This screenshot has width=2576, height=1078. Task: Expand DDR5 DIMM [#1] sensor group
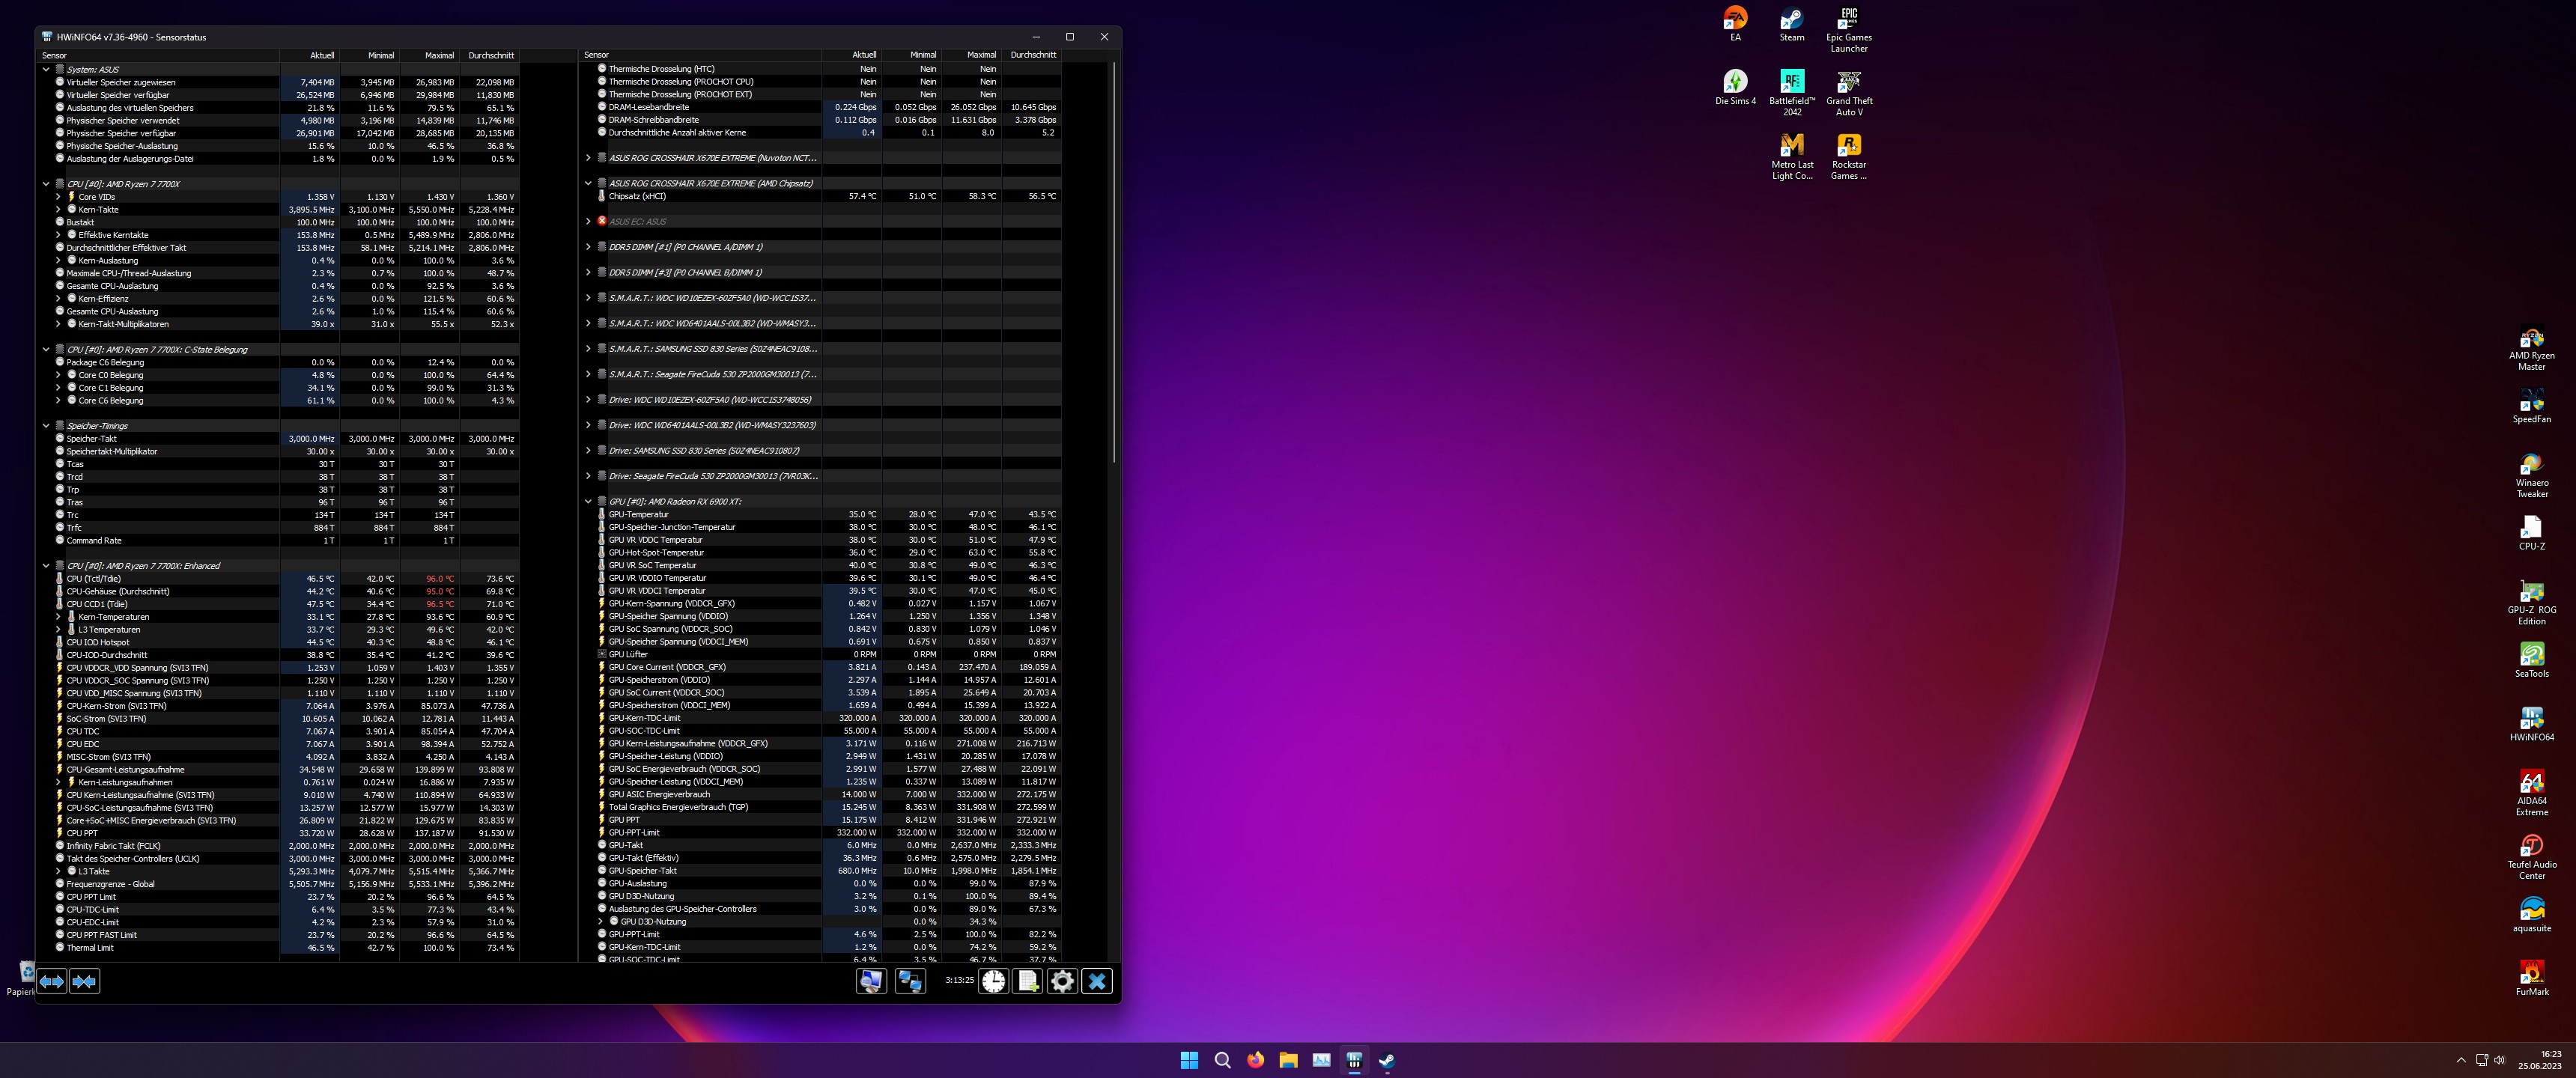tap(588, 247)
